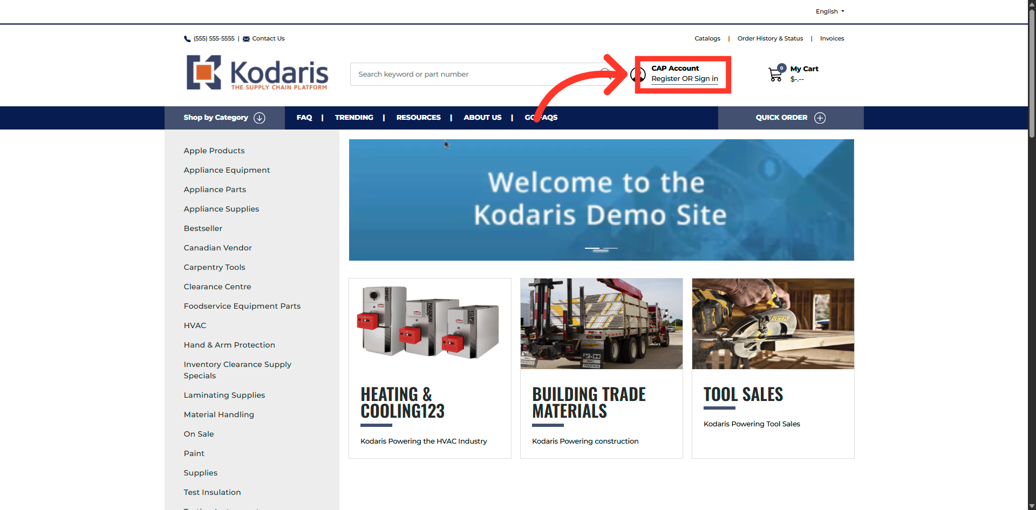1036x510 pixels.
Task: Open the Building Trade Materials truck image
Action: point(602,324)
